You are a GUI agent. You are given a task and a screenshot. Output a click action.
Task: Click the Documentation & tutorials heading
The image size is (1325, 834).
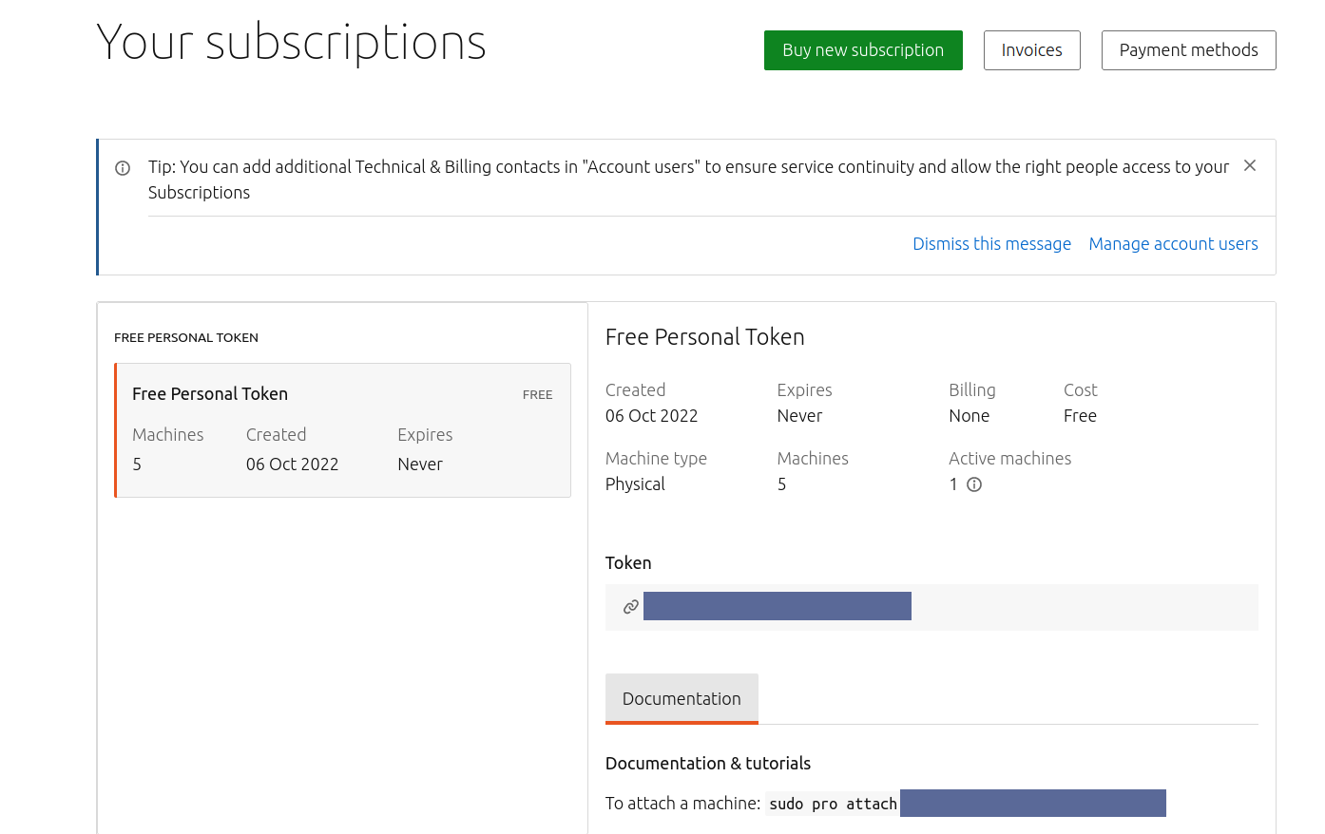pos(708,764)
